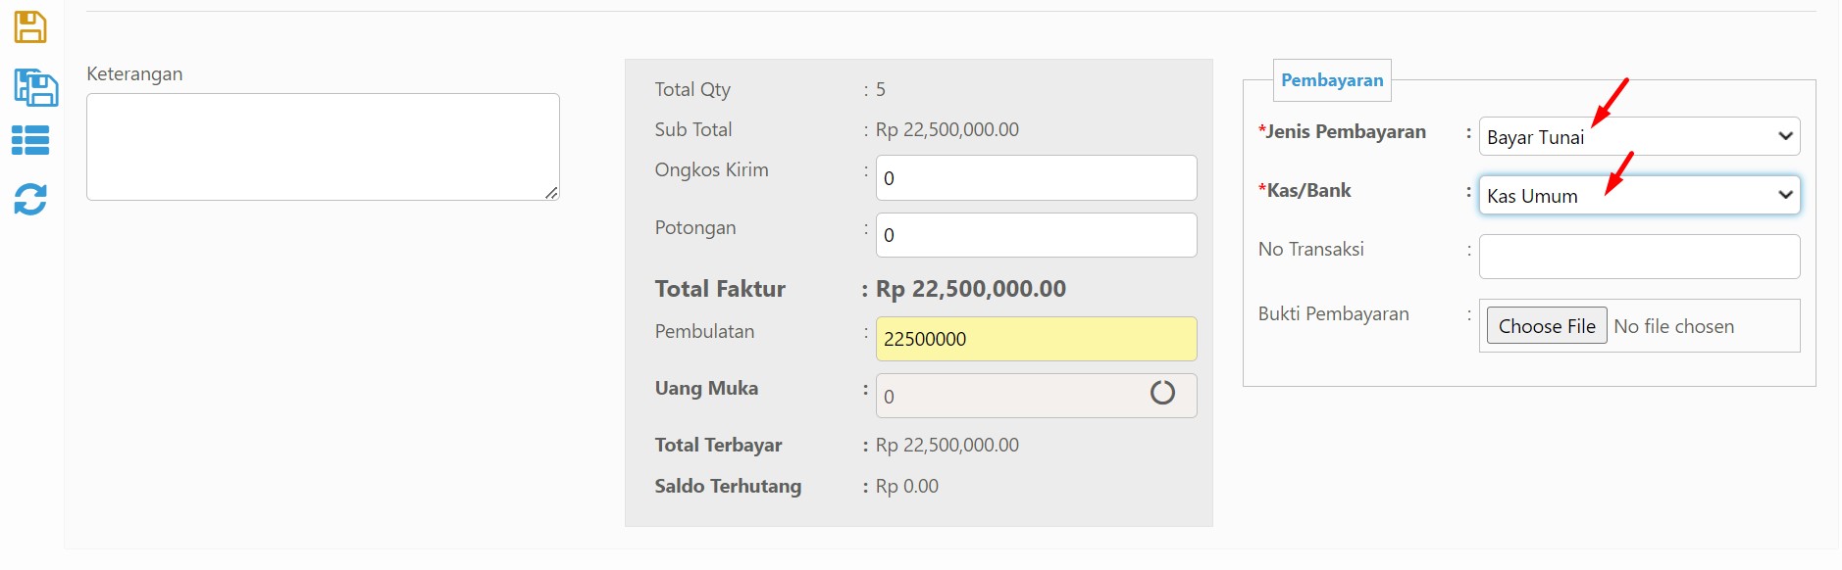Screen dimensions: 1842x570
Task: Open the Jenis Pembayaran dropdown
Action: 1639,136
